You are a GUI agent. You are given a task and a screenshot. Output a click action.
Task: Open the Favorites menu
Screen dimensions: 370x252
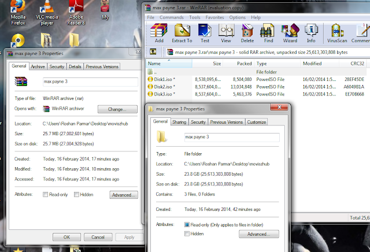214,17
